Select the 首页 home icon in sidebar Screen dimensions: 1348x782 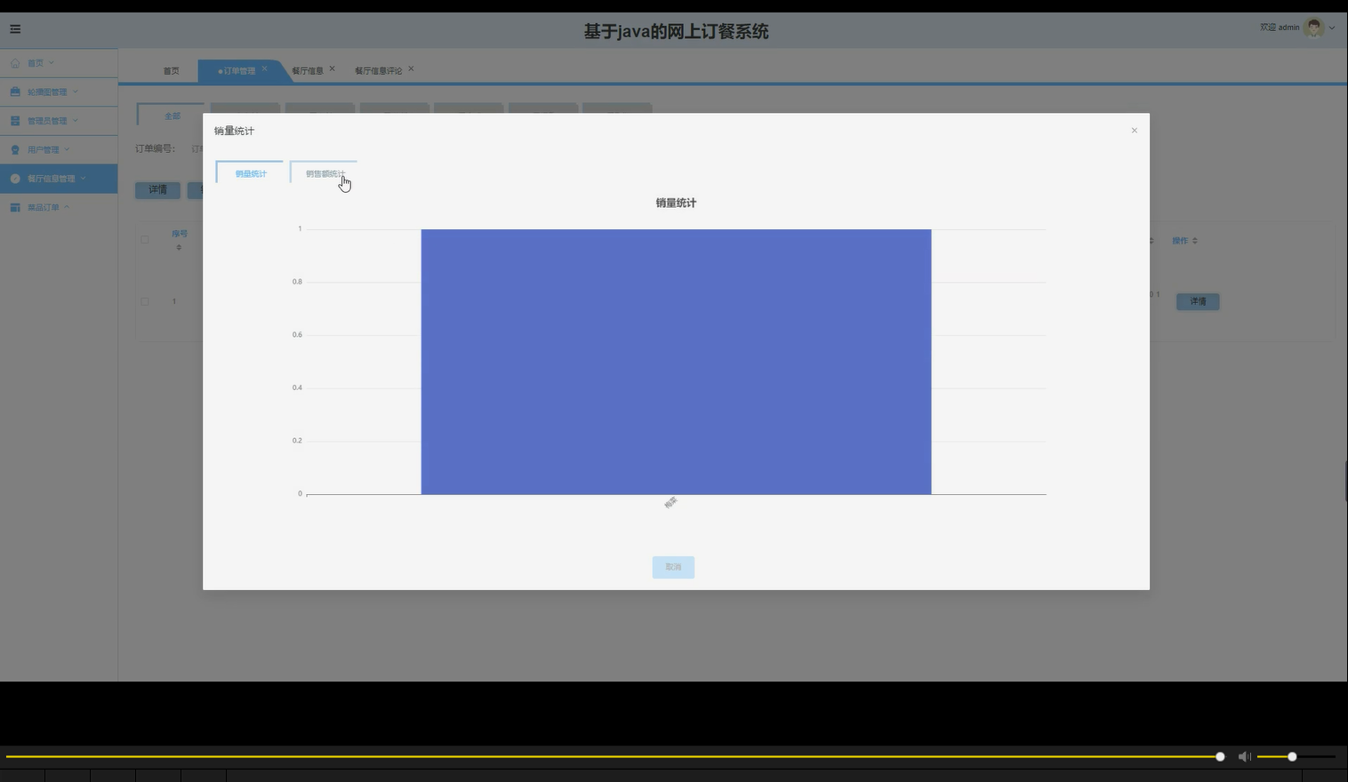[x=13, y=62]
